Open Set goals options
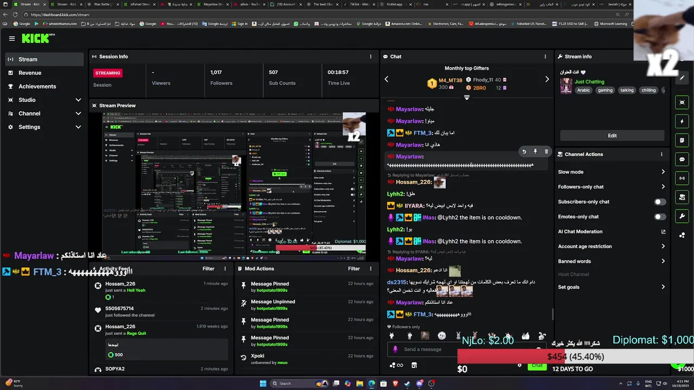This screenshot has height=390, width=694. click(612, 287)
